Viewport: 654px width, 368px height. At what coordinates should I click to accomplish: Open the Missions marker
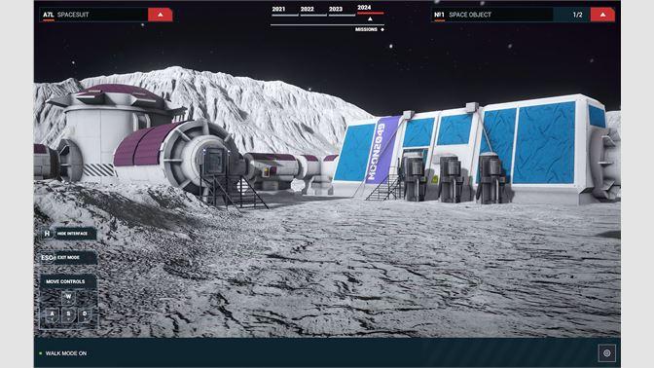point(370,29)
